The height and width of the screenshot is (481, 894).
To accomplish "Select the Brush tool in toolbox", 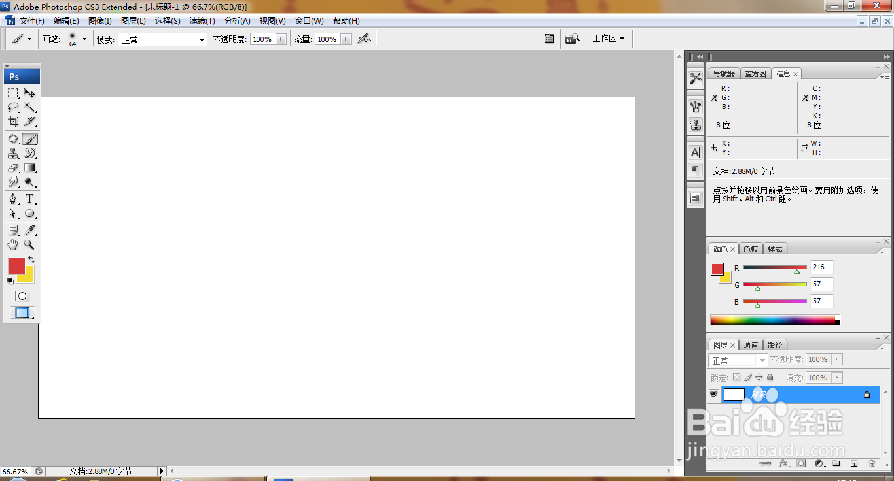I will [x=29, y=139].
